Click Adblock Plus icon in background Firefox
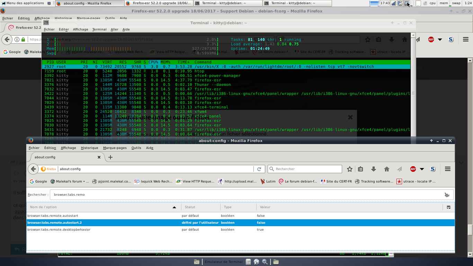 [431, 39]
